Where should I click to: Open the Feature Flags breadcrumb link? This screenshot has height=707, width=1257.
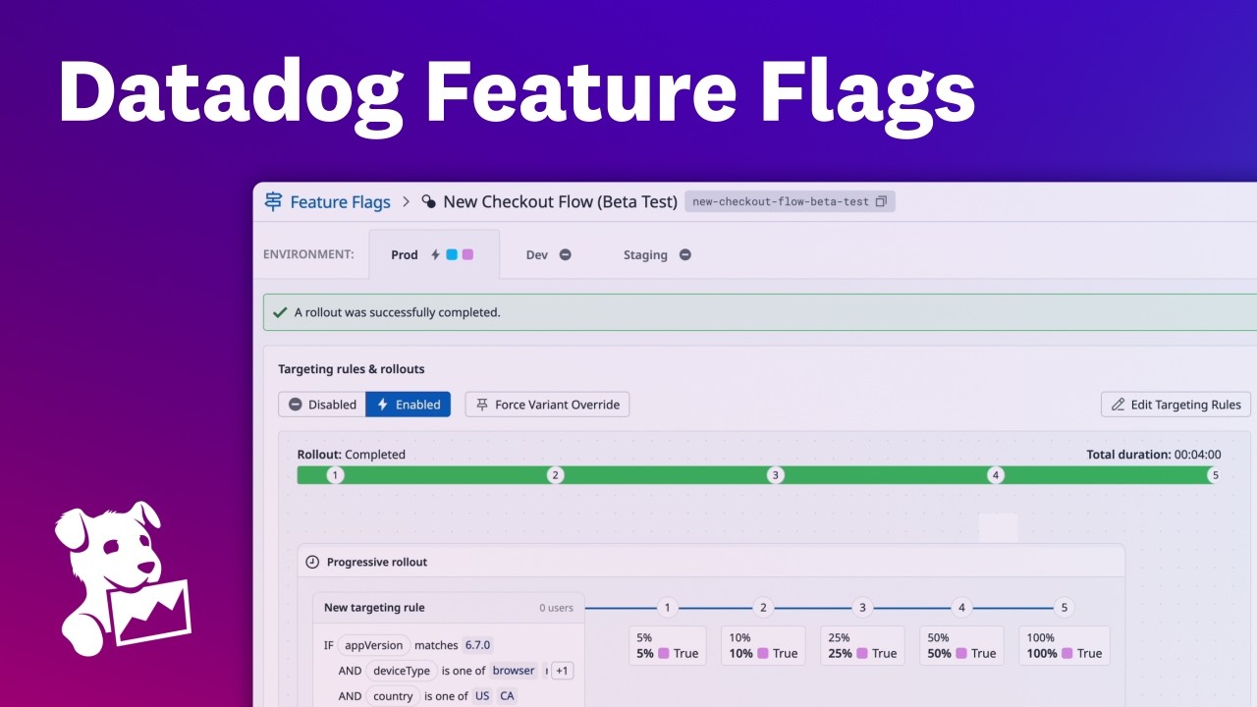pos(340,202)
